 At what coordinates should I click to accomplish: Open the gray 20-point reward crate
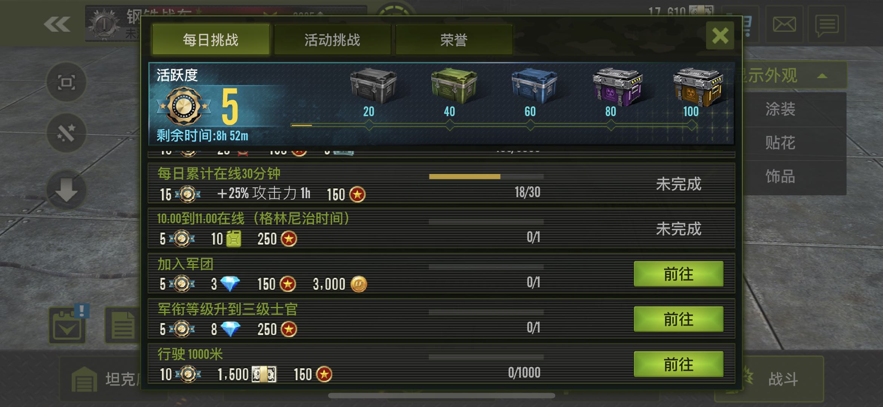(x=373, y=86)
